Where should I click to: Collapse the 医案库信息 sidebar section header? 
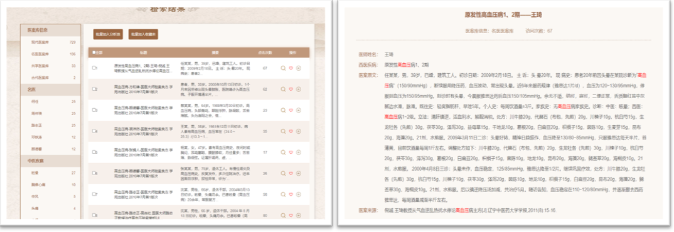pos(50,30)
